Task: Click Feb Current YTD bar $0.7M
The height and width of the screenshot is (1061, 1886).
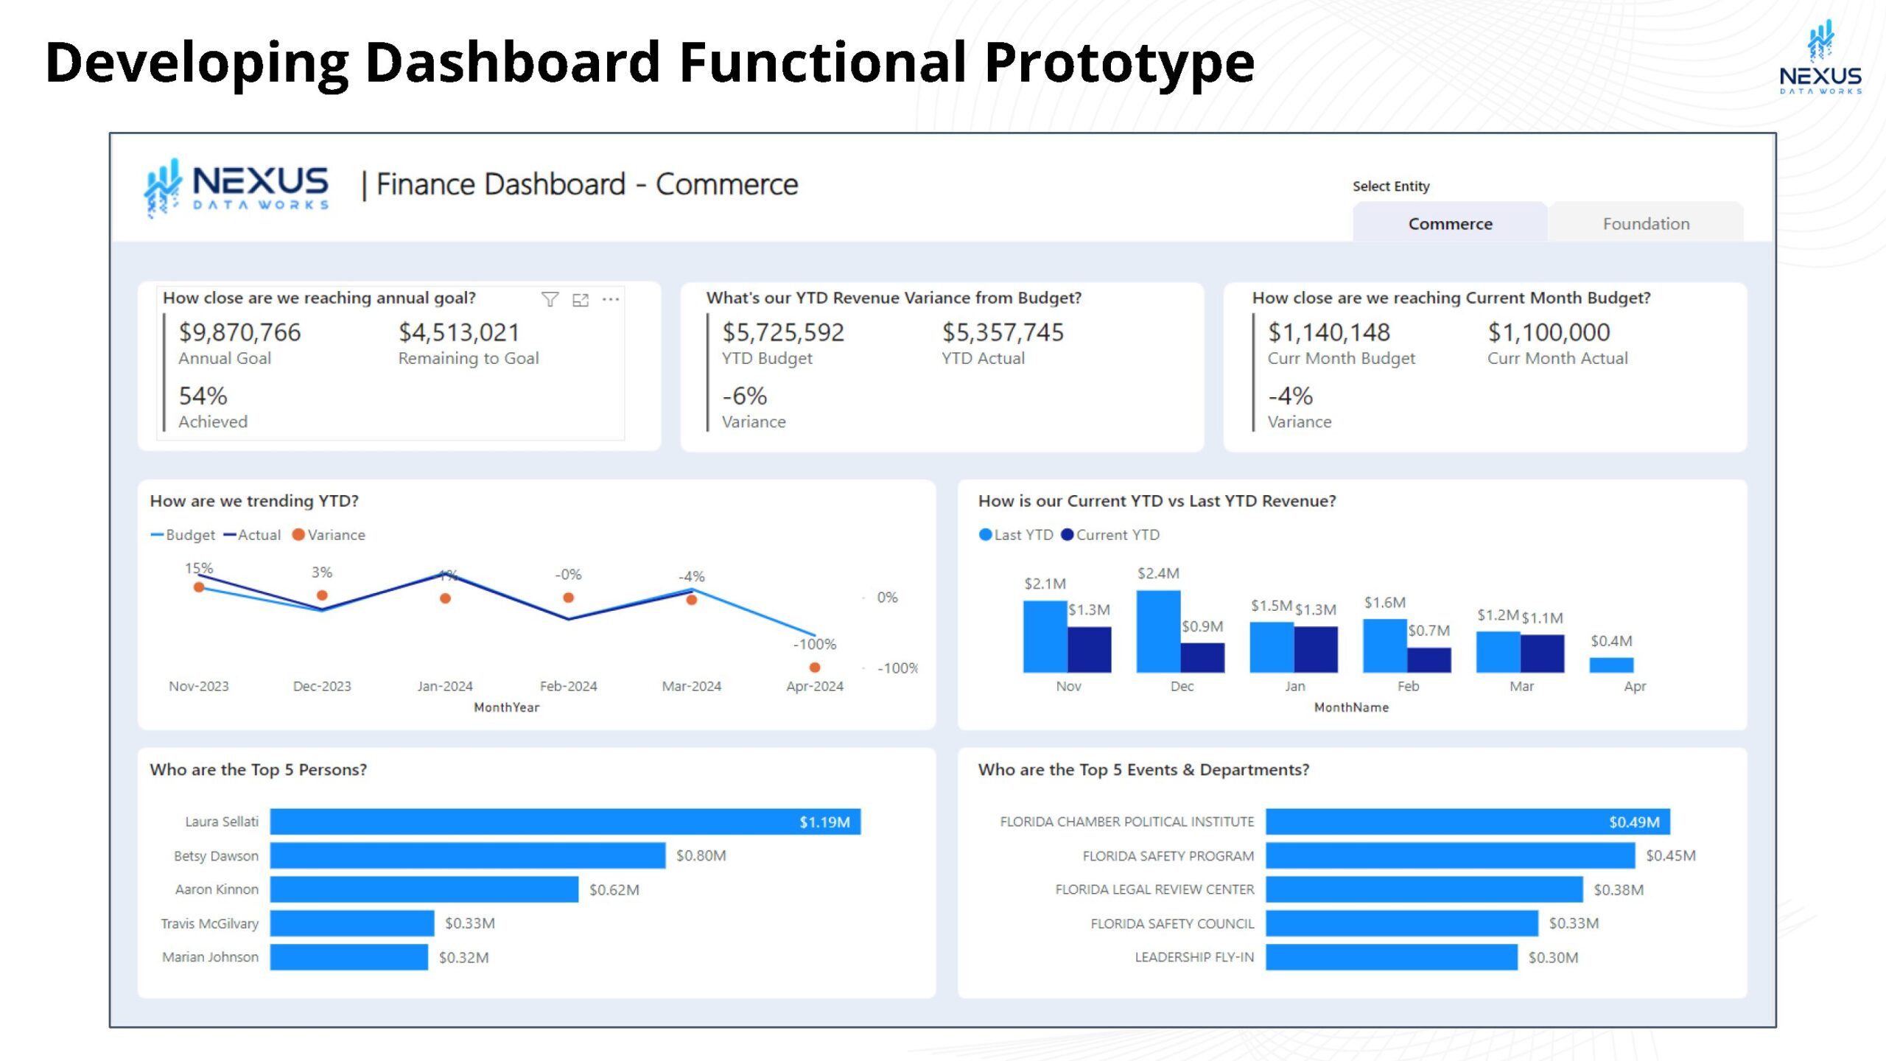Action: (x=1429, y=660)
